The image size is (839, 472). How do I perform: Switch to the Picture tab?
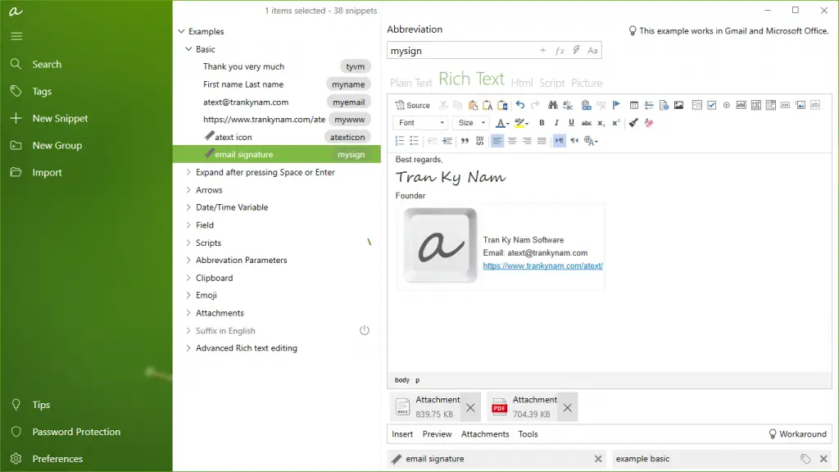[587, 83]
